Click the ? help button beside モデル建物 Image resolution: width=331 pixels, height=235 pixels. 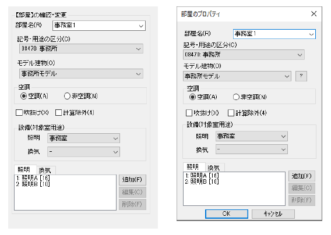pyautogui.click(x=301, y=76)
